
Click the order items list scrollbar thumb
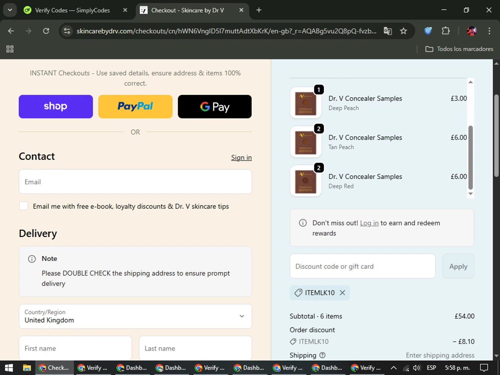pos(471,157)
